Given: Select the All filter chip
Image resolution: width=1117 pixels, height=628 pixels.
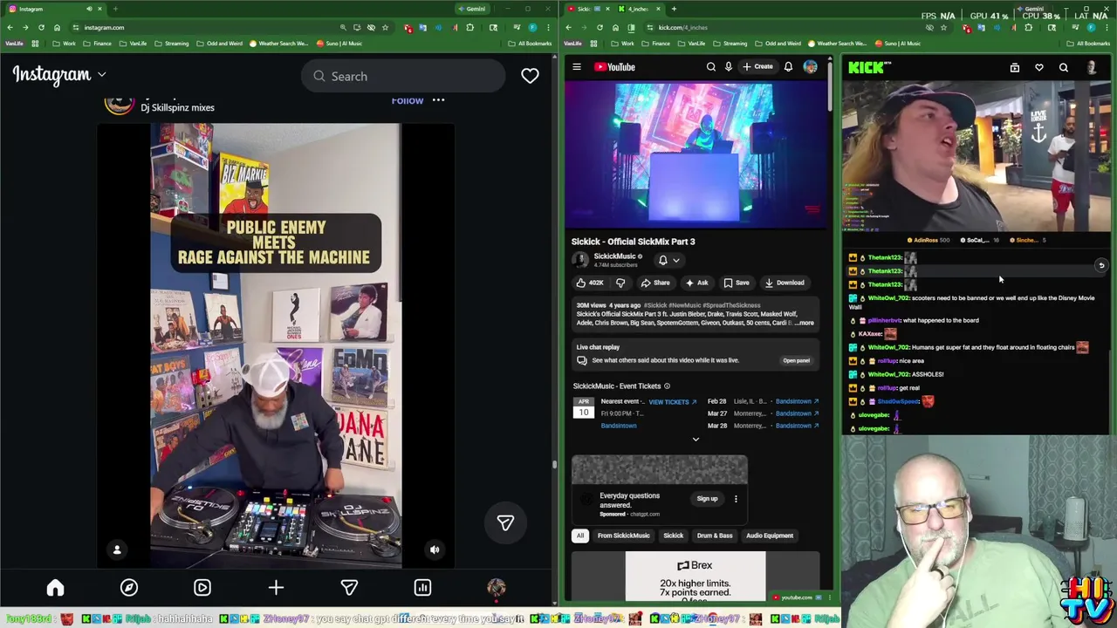Looking at the screenshot, I should pos(579,536).
